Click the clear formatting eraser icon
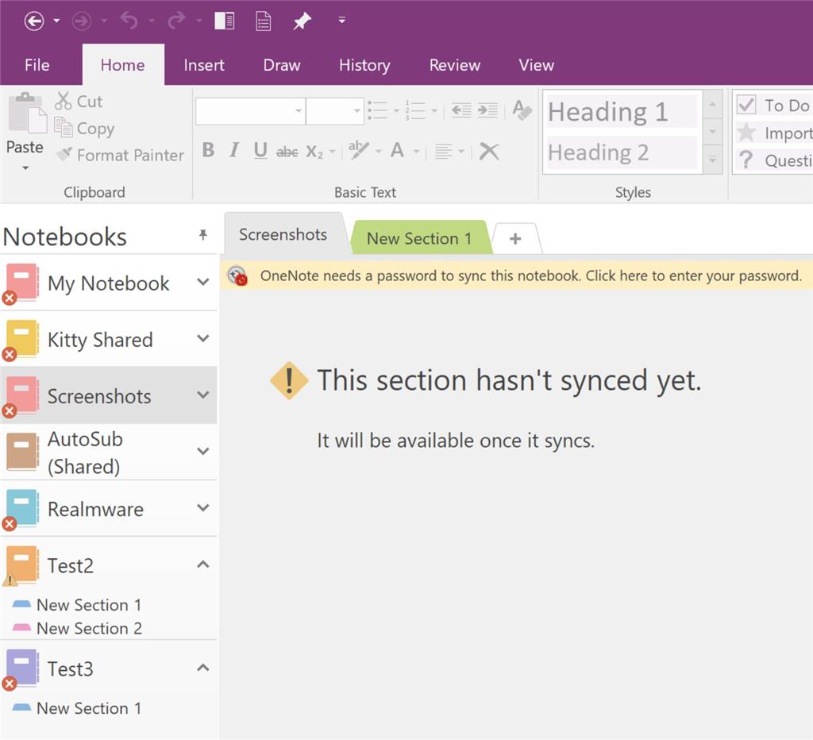This screenshot has height=740, width=813. [522, 110]
